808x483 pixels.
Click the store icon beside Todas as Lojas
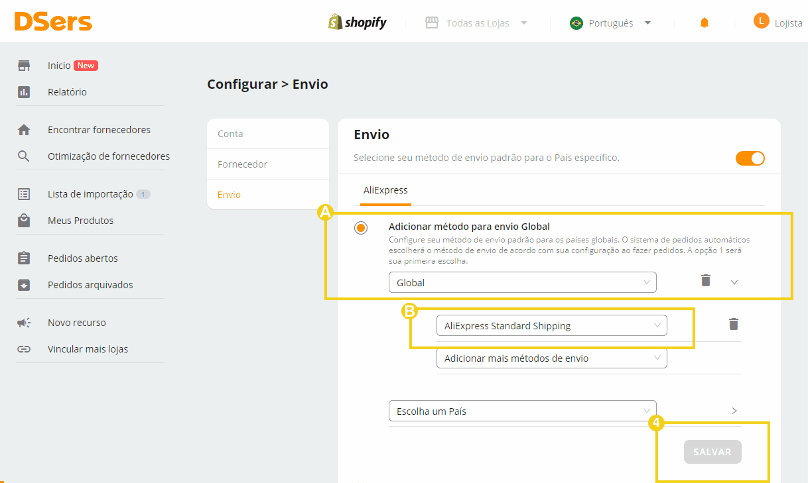[x=432, y=23]
